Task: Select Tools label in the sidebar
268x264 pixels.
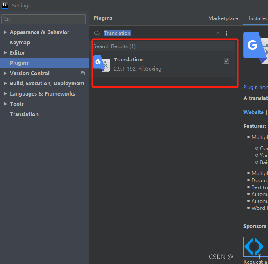Action: coord(17,104)
